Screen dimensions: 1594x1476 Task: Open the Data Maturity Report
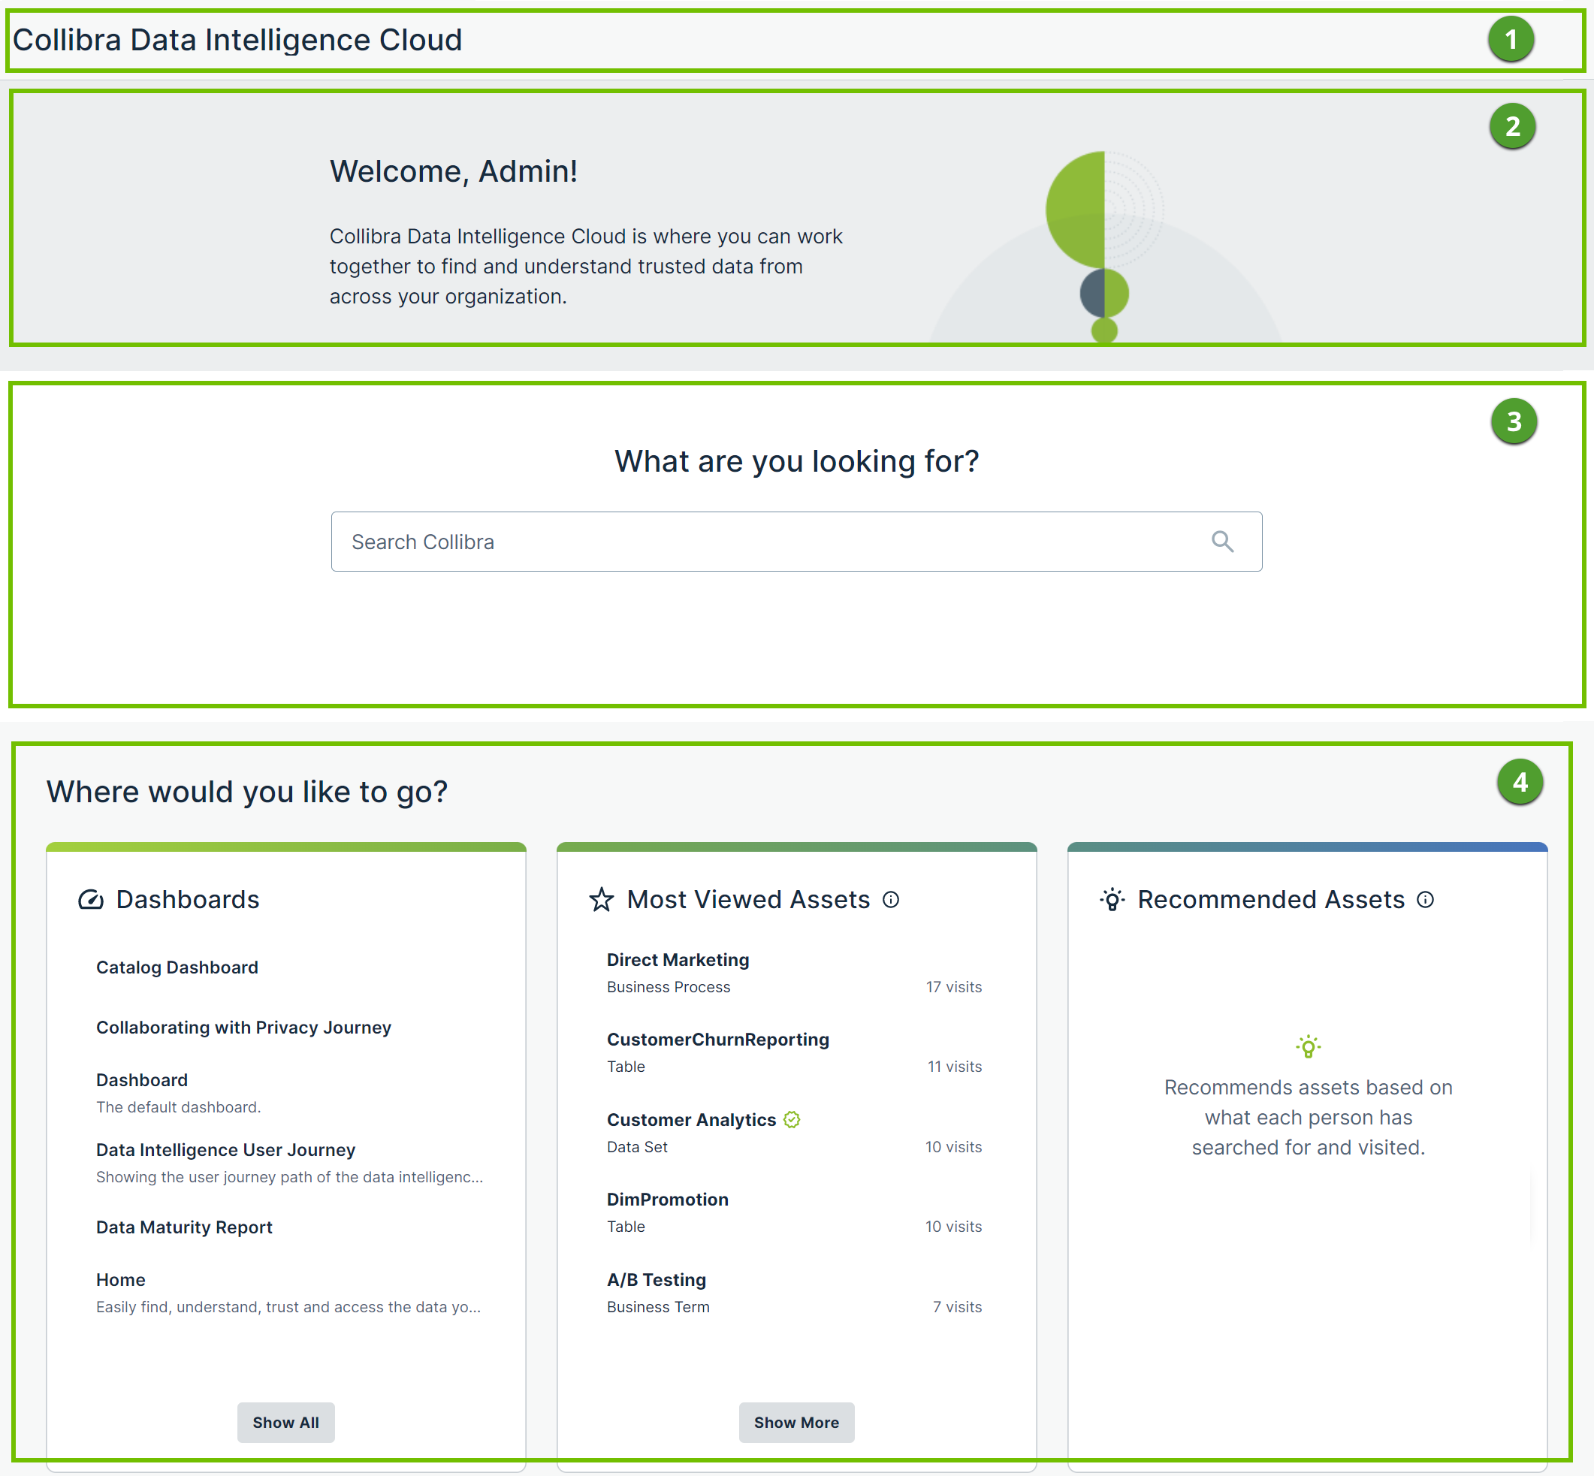184,1227
